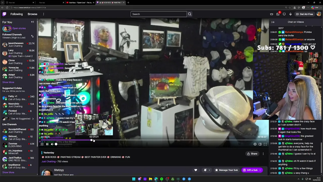The image size is (323, 182).
Task: Toggle theatre mode on the player
Action: [260, 144]
